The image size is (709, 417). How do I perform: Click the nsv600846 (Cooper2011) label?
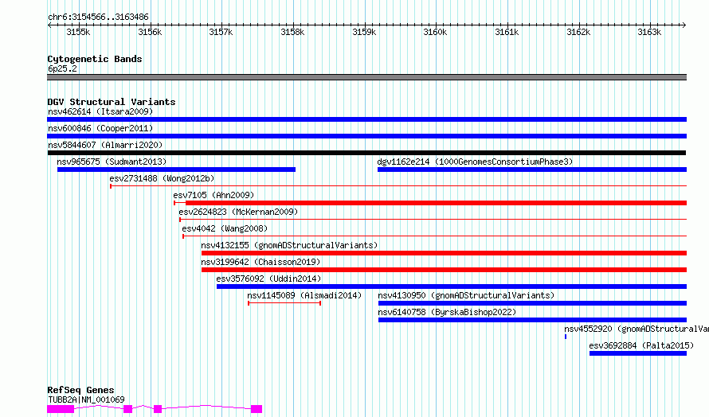point(100,128)
